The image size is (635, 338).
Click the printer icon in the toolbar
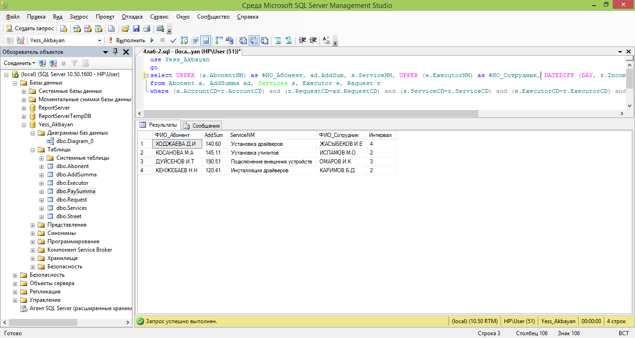146,28
